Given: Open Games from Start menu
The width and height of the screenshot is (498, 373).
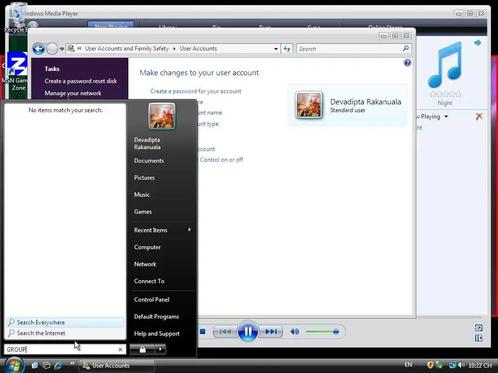Looking at the screenshot, I should 143,212.
